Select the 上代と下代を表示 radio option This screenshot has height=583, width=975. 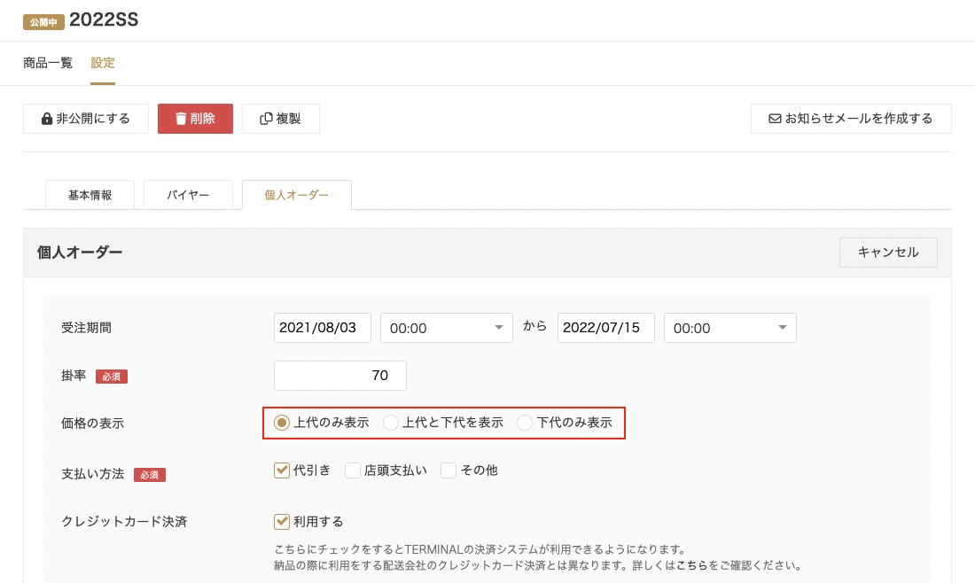click(x=391, y=423)
